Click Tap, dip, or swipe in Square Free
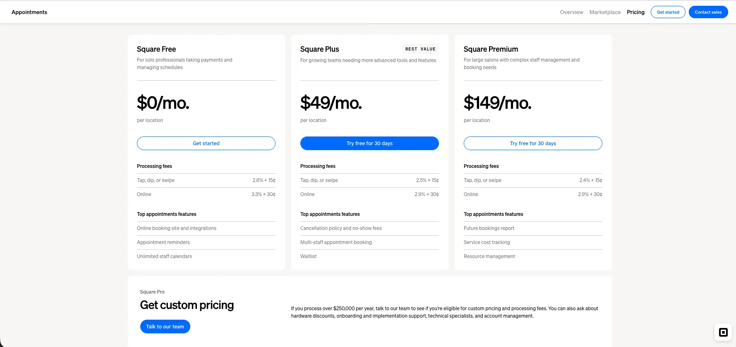The image size is (736, 347). [156, 180]
